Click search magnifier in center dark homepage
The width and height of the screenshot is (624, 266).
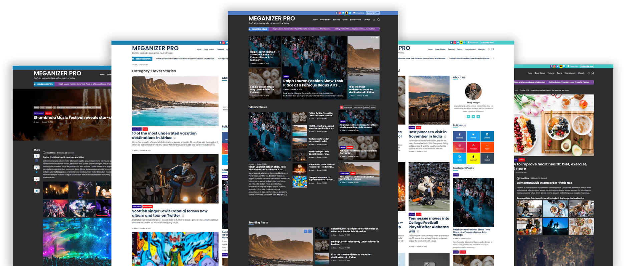[378, 20]
